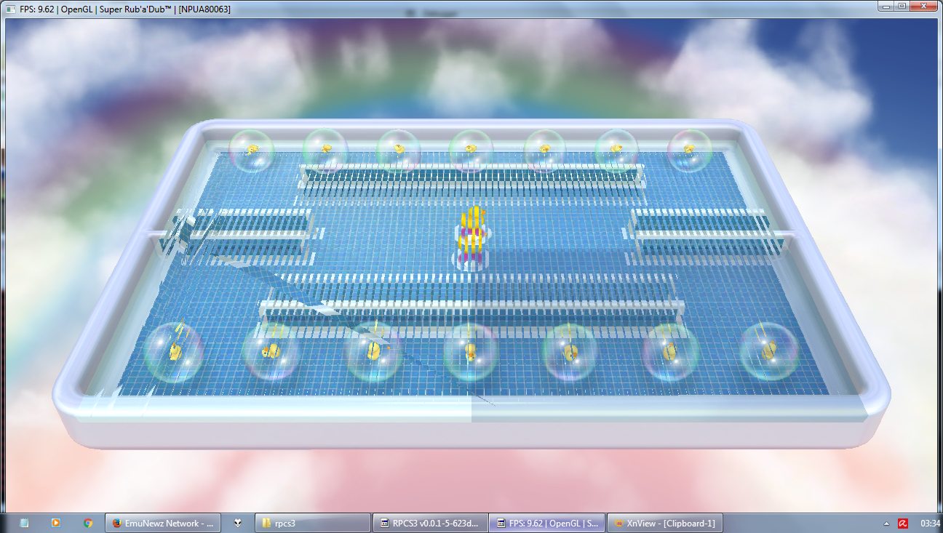This screenshot has width=943, height=533.
Task: Click the notepad icon pinned in the taskbar
Action: click(x=24, y=522)
